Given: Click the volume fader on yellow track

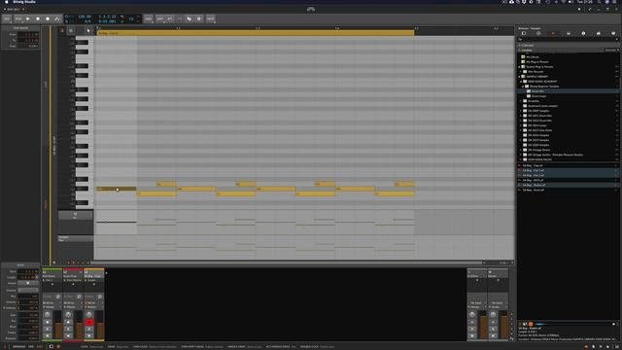Looking at the screenshot, I should tap(99, 326).
